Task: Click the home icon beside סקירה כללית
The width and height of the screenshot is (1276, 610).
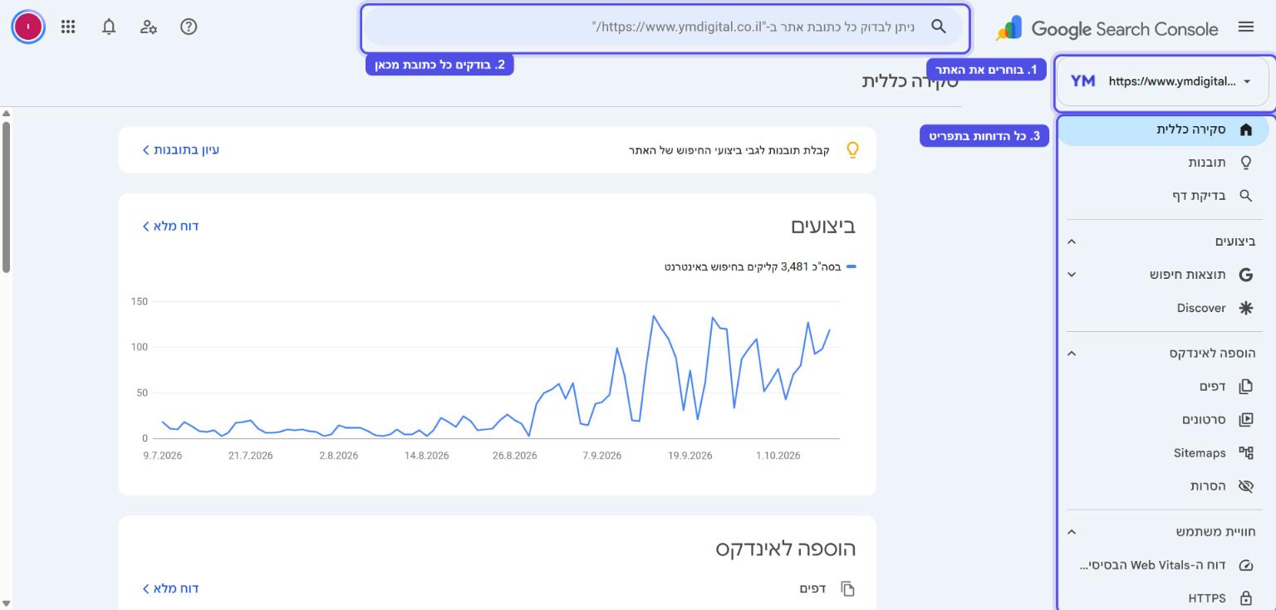Action: 1245,130
